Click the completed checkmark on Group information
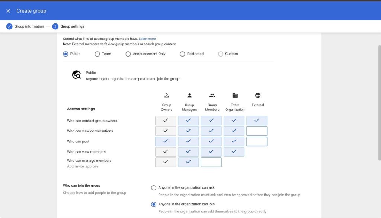 point(9,26)
